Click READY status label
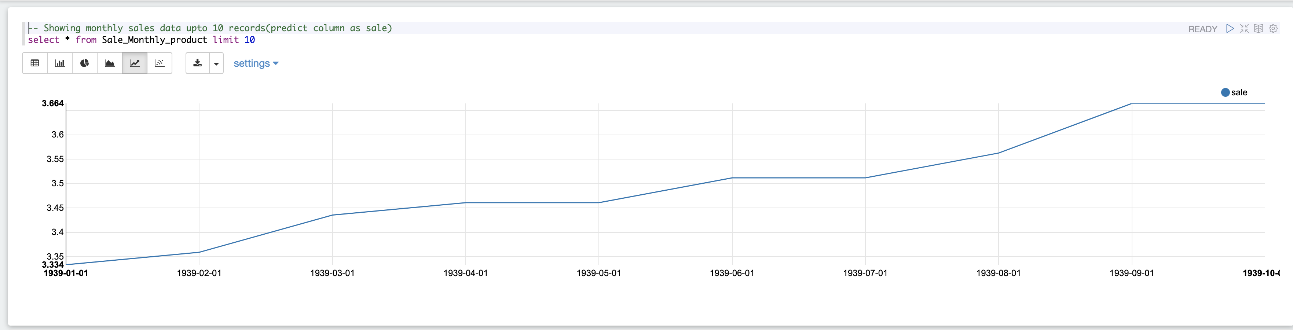The width and height of the screenshot is (1293, 330). coord(1203,29)
